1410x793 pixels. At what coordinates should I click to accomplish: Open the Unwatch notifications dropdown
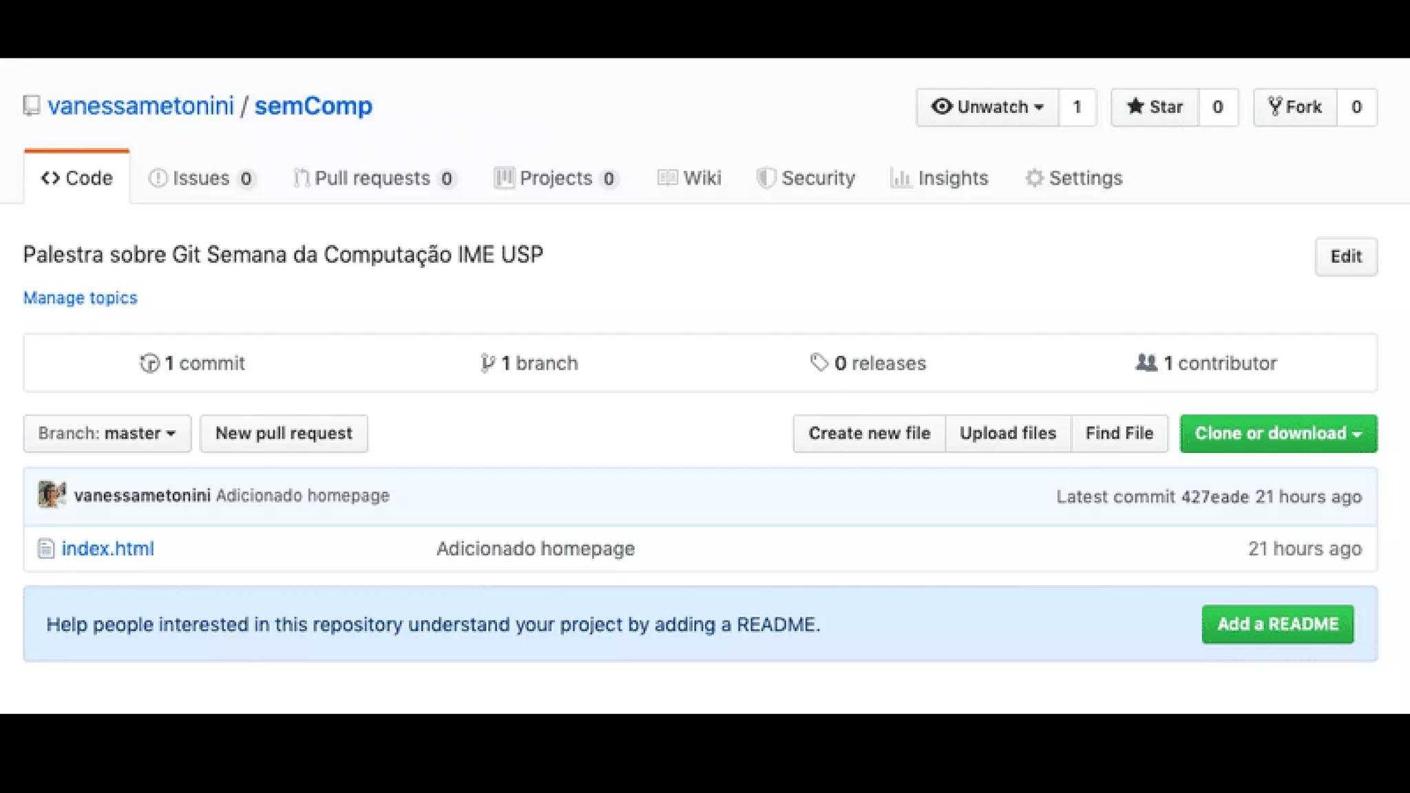pos(987,107)
